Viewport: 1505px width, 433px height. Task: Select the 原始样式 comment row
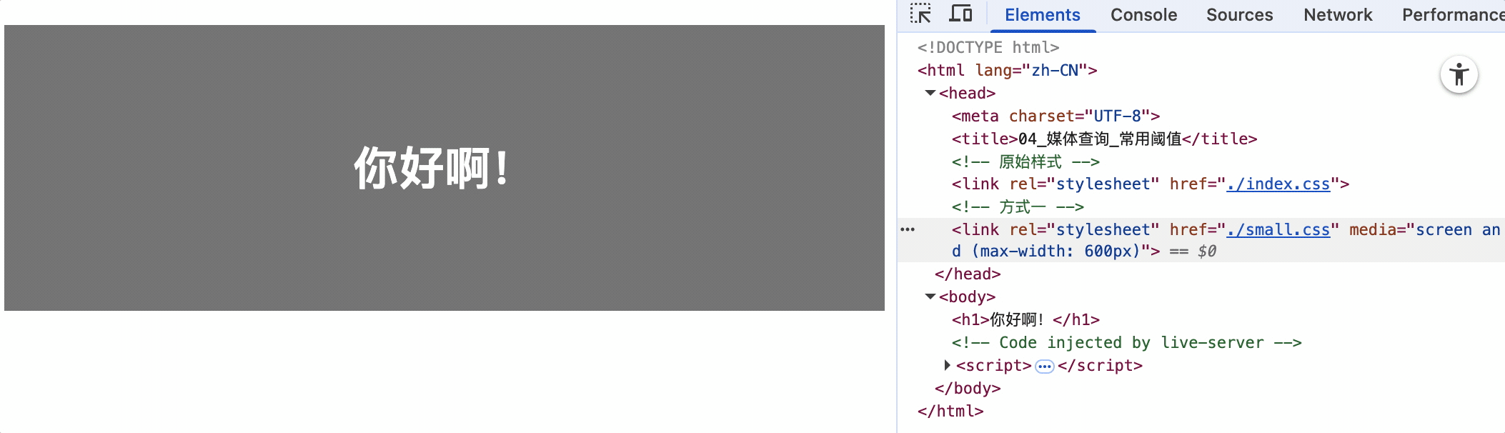click(1025, 161)
